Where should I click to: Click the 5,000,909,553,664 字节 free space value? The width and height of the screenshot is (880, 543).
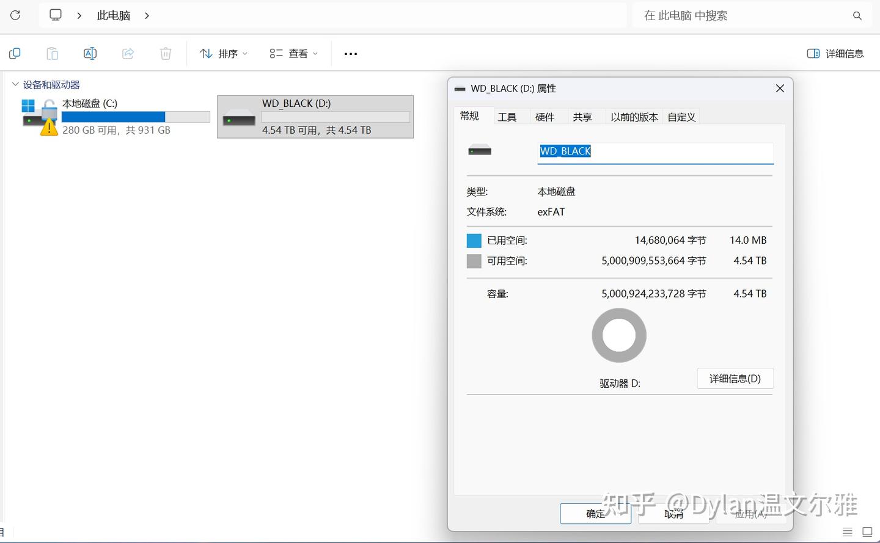(654, 261)
